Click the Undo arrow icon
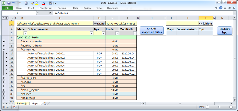238x111 pixels. [x=13, y=3]
